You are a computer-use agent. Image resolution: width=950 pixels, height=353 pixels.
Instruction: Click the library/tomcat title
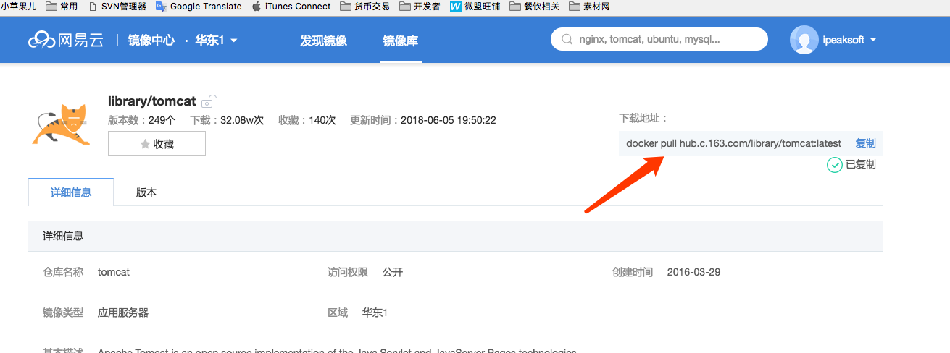(x=151, y=101)
